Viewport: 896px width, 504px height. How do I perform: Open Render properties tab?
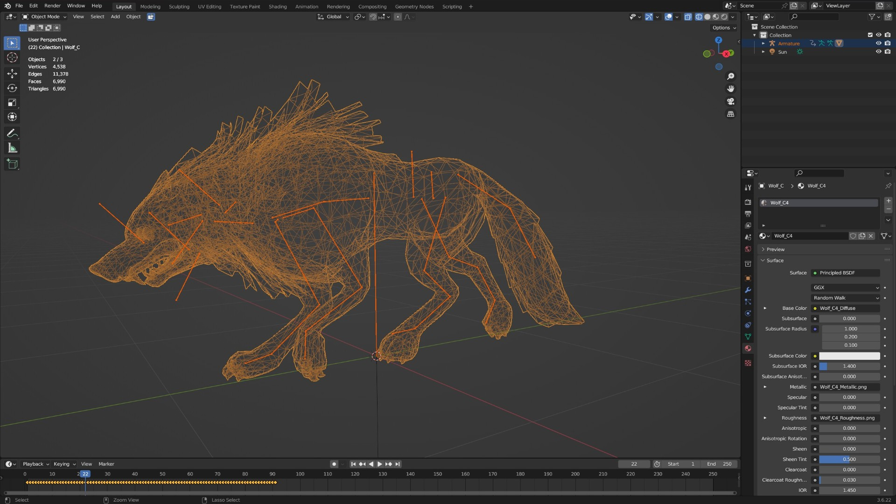748,202
